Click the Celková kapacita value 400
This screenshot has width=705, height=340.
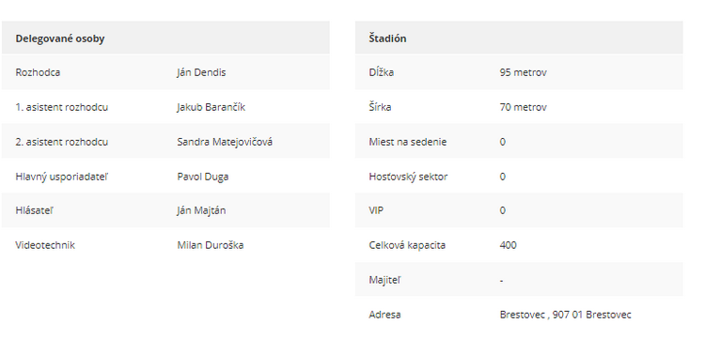(x=508, y=245)
